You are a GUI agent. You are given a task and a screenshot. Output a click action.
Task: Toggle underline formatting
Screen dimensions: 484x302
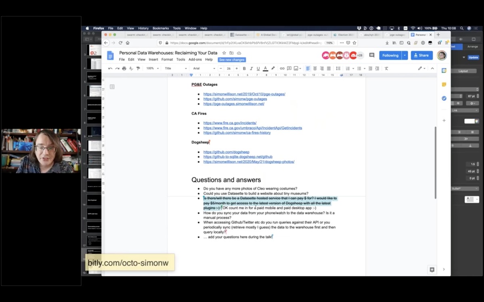coord(258,68)
